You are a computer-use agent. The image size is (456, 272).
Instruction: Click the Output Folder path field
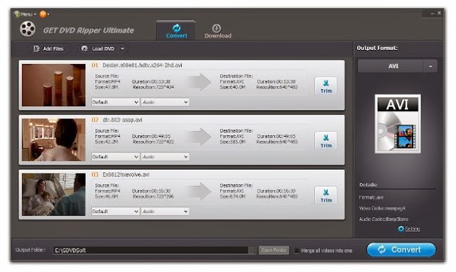150,250
